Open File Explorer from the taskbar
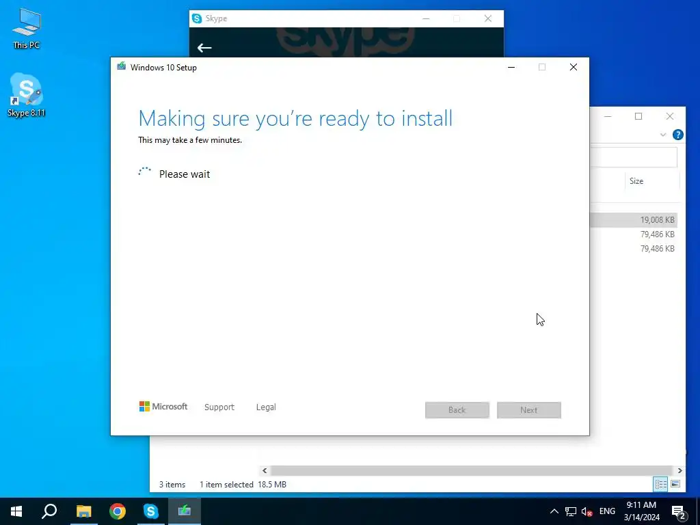 point(83,511)
